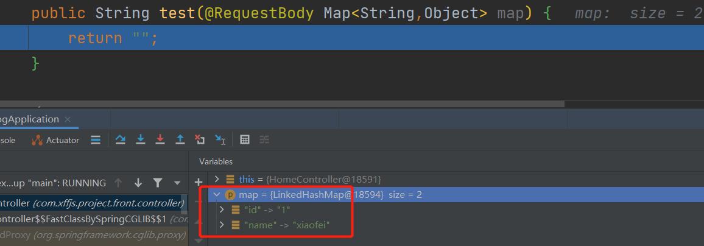
Task: Click the editor horizontal scrollbar
Action: (280, 104)
